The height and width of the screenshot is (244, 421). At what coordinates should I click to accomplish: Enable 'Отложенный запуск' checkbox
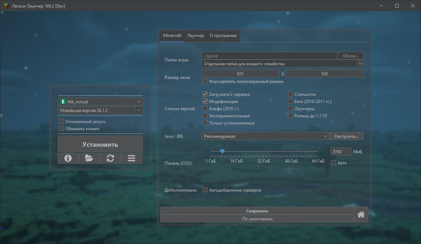click(61, 122)
